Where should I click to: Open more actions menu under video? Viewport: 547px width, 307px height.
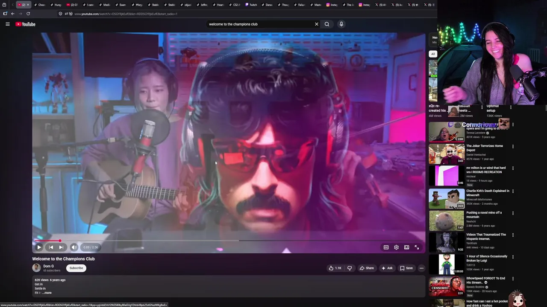click(x=421, y=268)
